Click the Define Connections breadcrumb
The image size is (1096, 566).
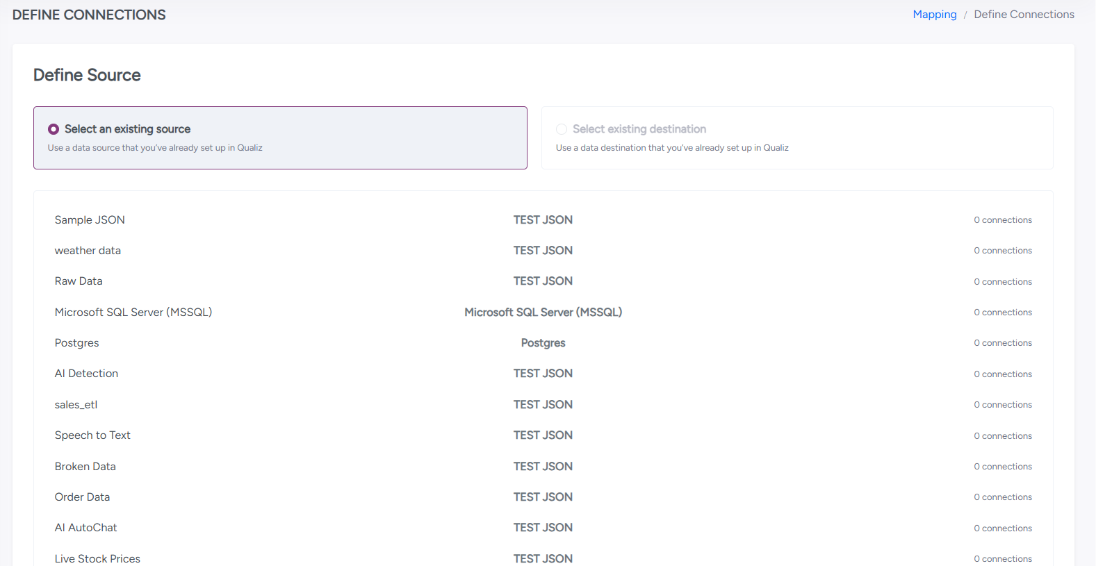click(1024, 15)
